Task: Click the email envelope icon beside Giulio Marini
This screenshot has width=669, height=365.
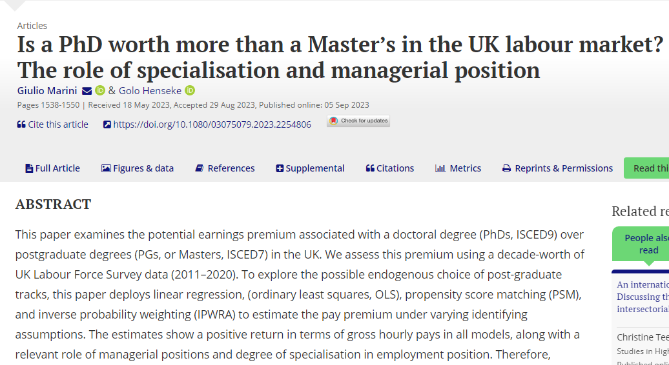Action: click(x=87, y=91)
